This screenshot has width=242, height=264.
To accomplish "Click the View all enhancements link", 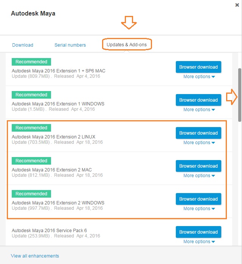I will click(35, 256).
